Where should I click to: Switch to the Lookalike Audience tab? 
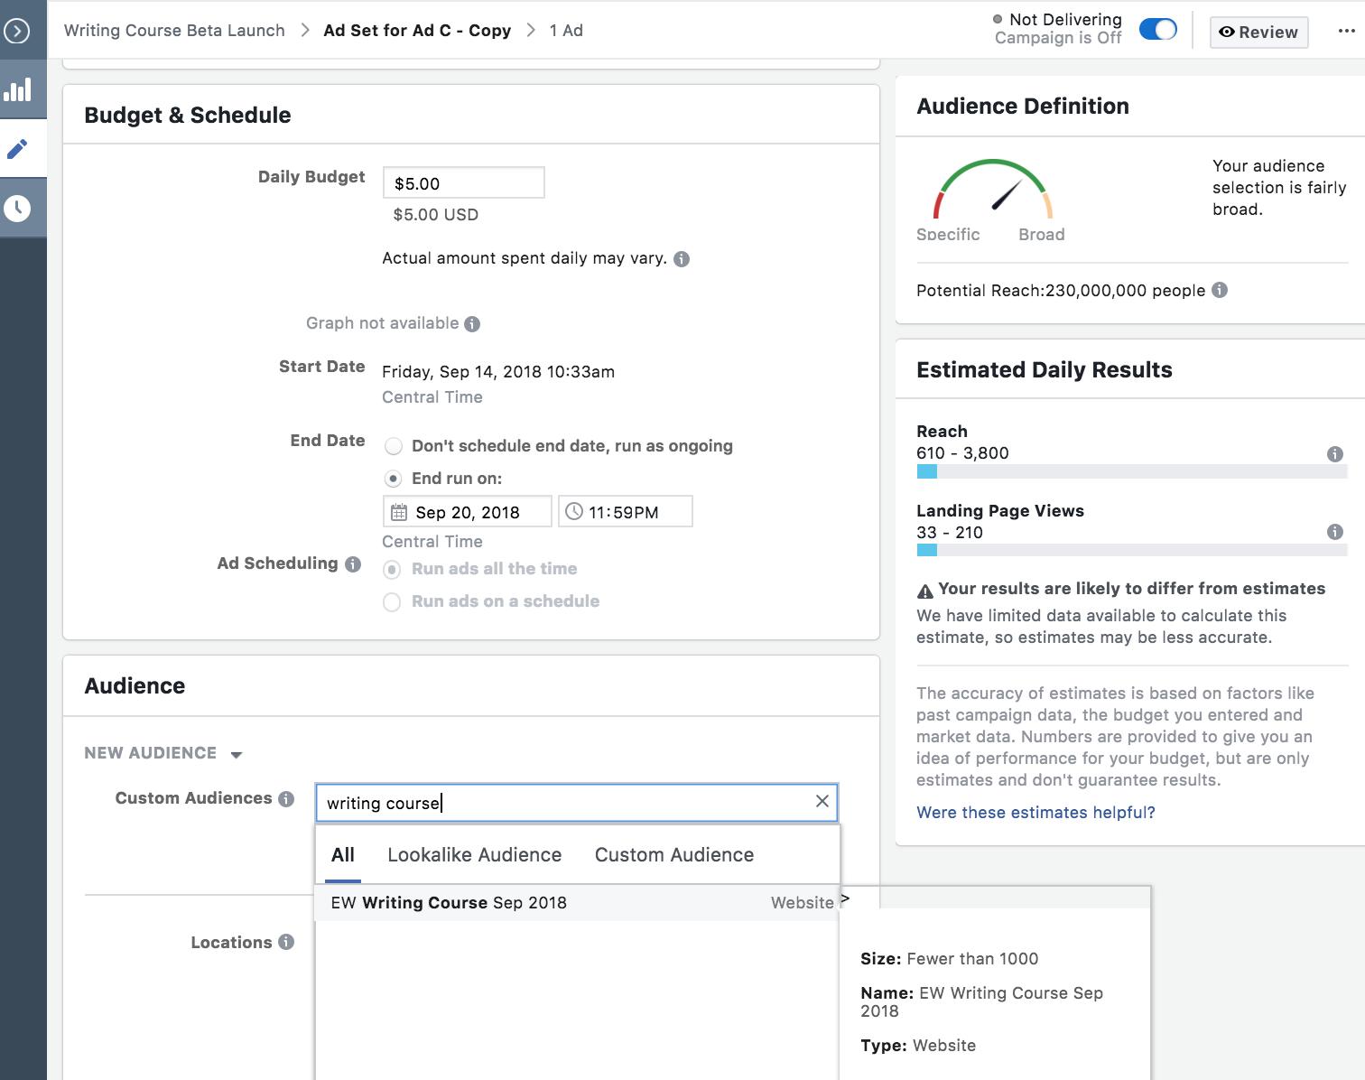point(474,855)
